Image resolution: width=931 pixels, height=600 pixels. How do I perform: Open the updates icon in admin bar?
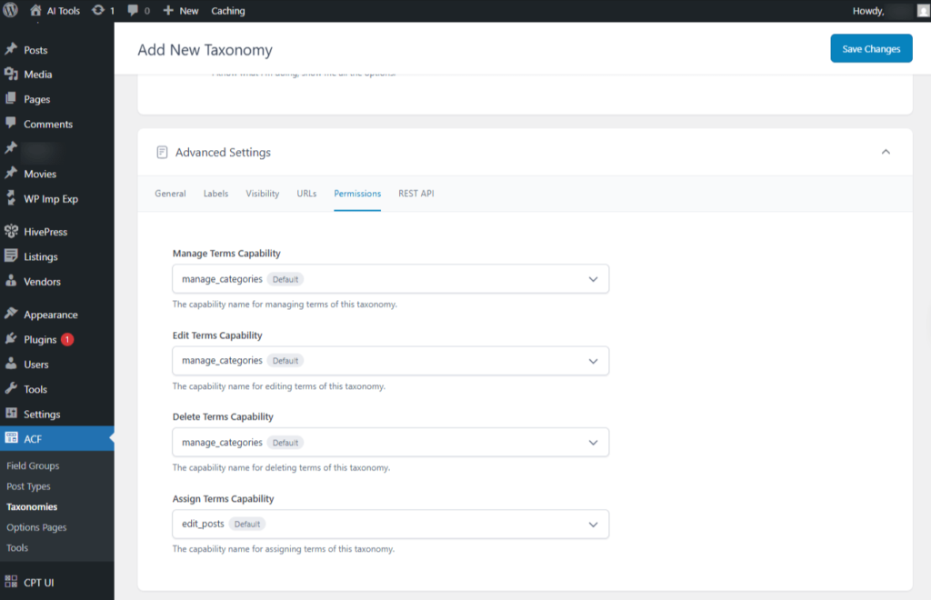[x=97, y=11]
